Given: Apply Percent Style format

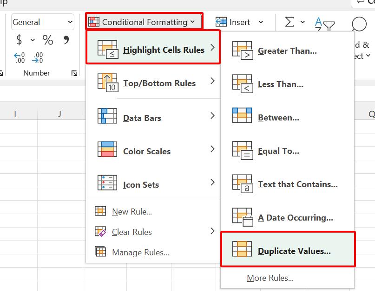Looking at the screenshot, I should click(47, 40).
